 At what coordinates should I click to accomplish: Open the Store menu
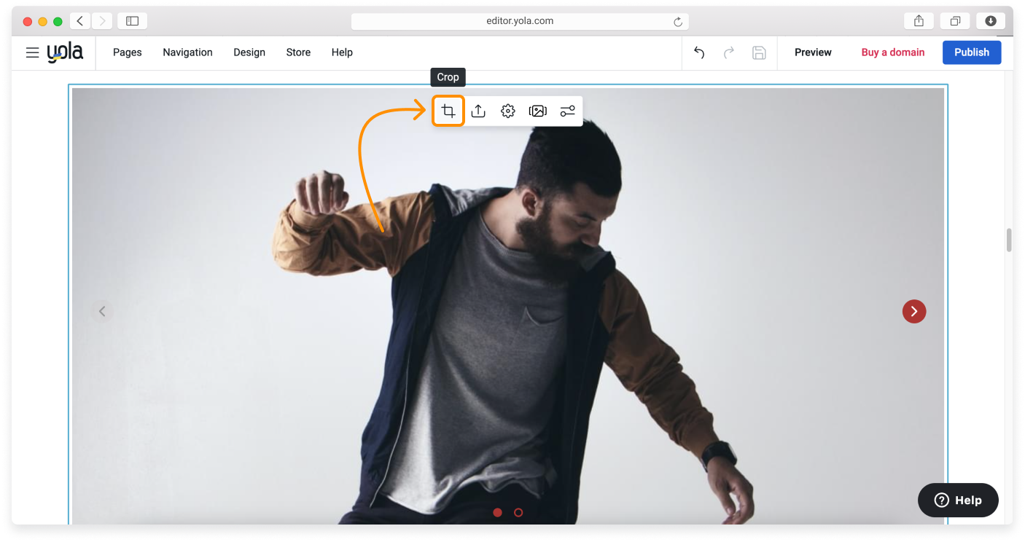pyautogui.click(x=298, y=52)
